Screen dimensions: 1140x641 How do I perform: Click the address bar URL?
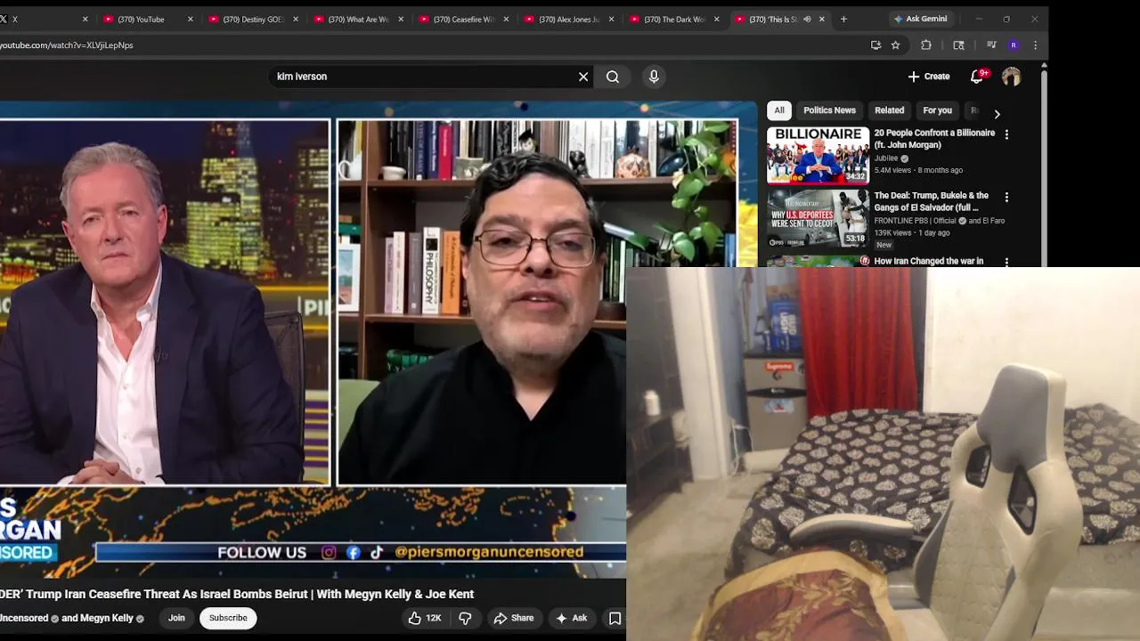pyautogui.click(x=67, y=45)
